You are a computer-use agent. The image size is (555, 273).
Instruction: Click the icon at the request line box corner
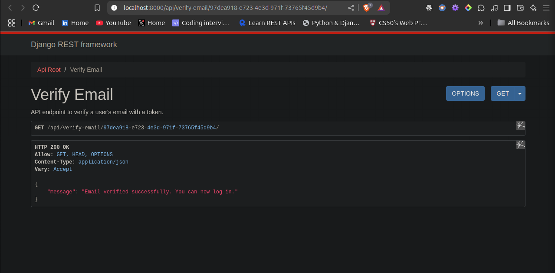tap(521, 125)
